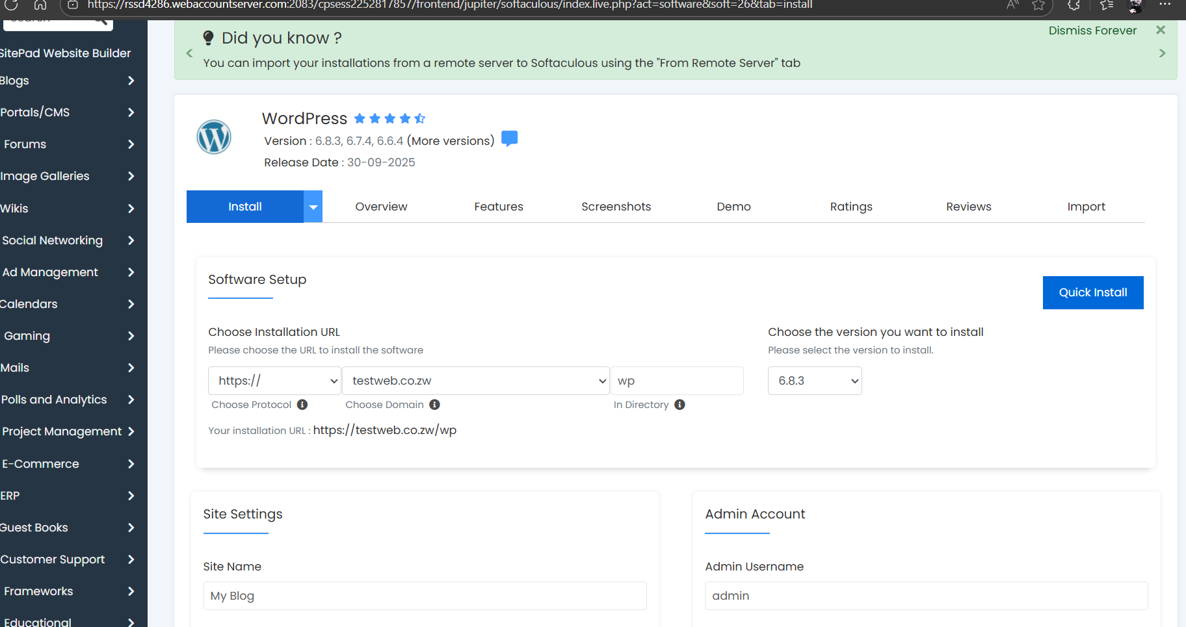Switch to the Overview tab

click(381, 207)
